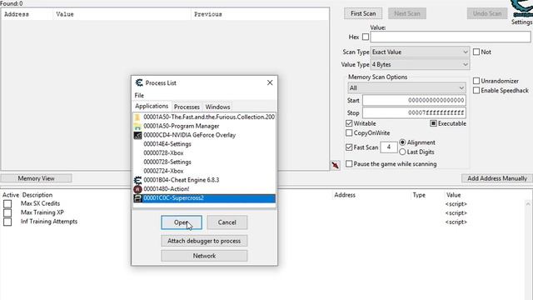Toggle the Executable checkbox
The height and width of the screenshot is (300, 533).
point(433,123)
